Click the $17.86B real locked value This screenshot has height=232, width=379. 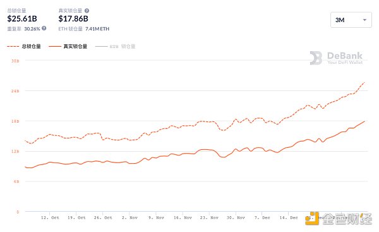(x=73, y=18)
